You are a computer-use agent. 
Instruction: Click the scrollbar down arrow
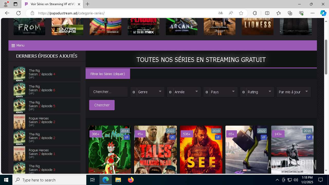tap(326, 171)
